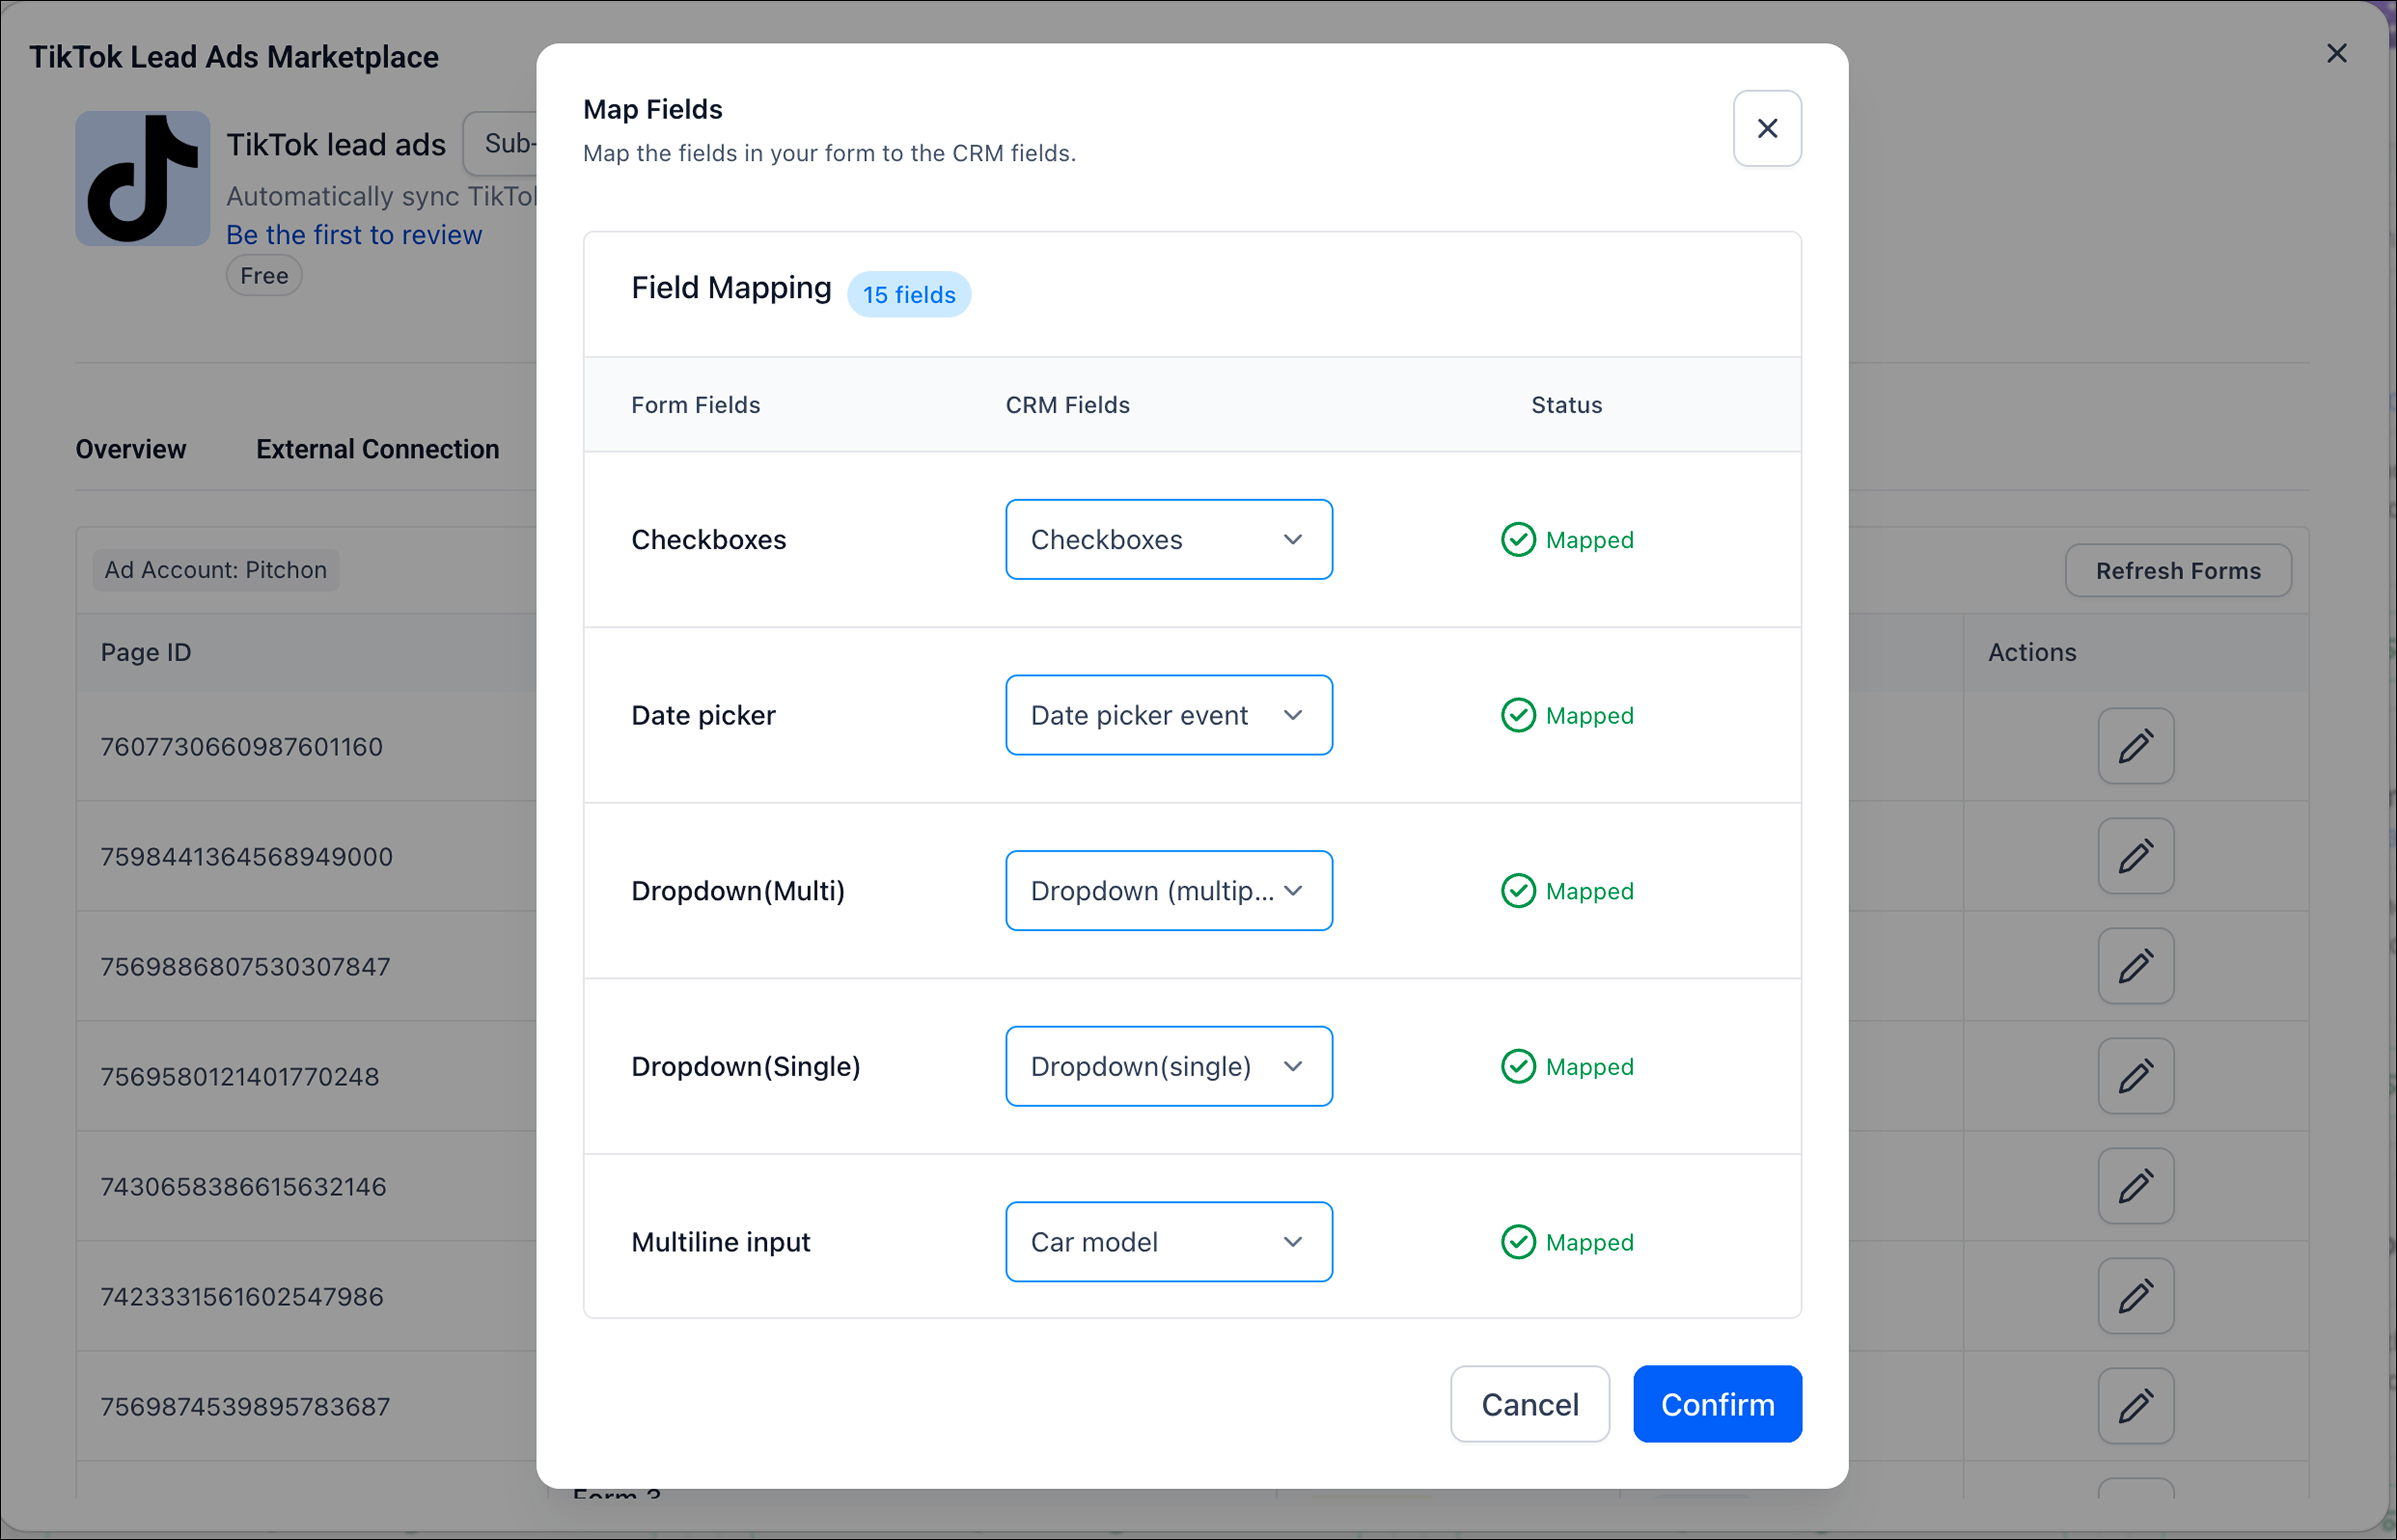Viewport: 2397px width, 1540px height.
Task: Click the Actions column header
Action: pyautogui.click(x=2032, y=652)
